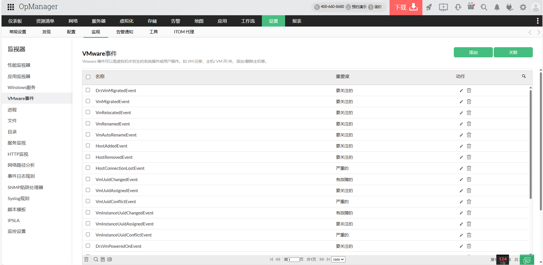Open the 报表 menu tab

(297, 21)
